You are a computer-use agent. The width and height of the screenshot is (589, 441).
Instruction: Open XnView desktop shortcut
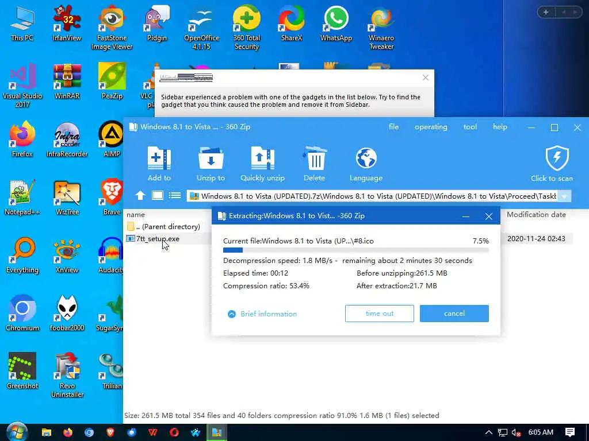(67, 256)
